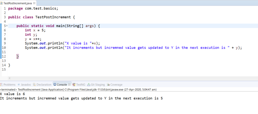The width and height of the screenshot is (258, 114).
Task: Select the TestPostIncrement.java editor tab
Action: [18, 3]
